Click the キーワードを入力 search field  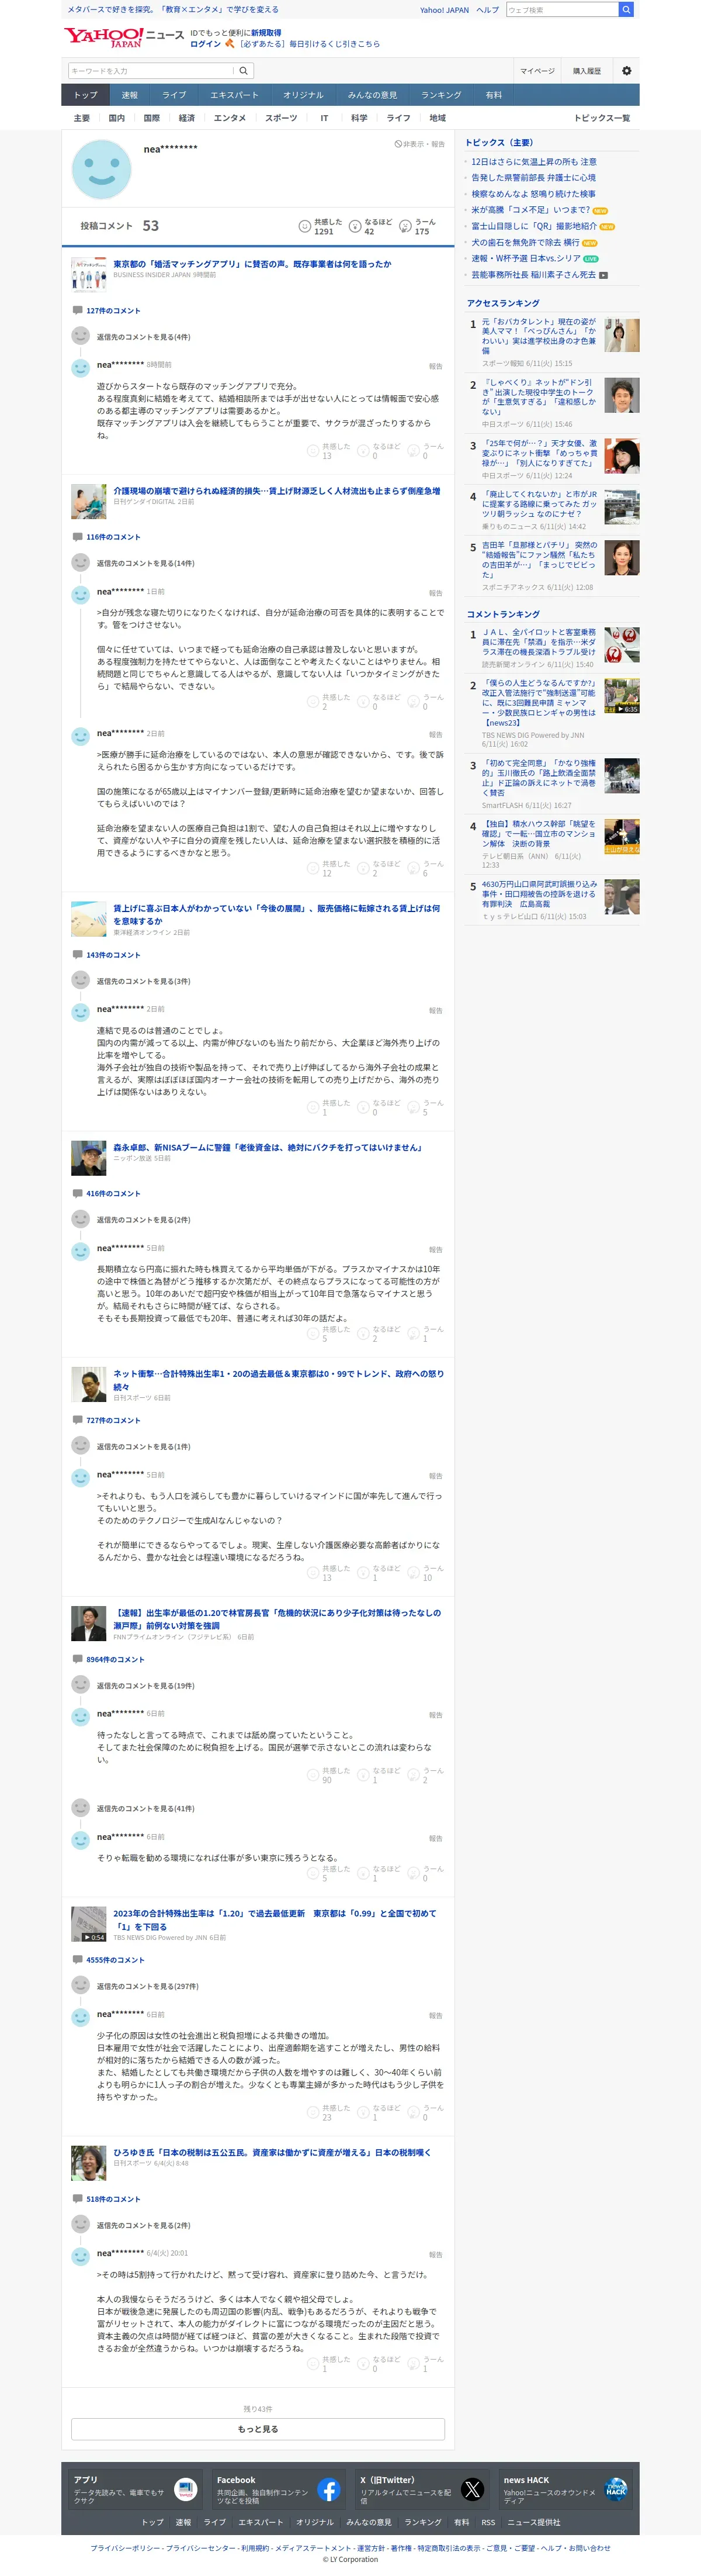click(151, 71)
